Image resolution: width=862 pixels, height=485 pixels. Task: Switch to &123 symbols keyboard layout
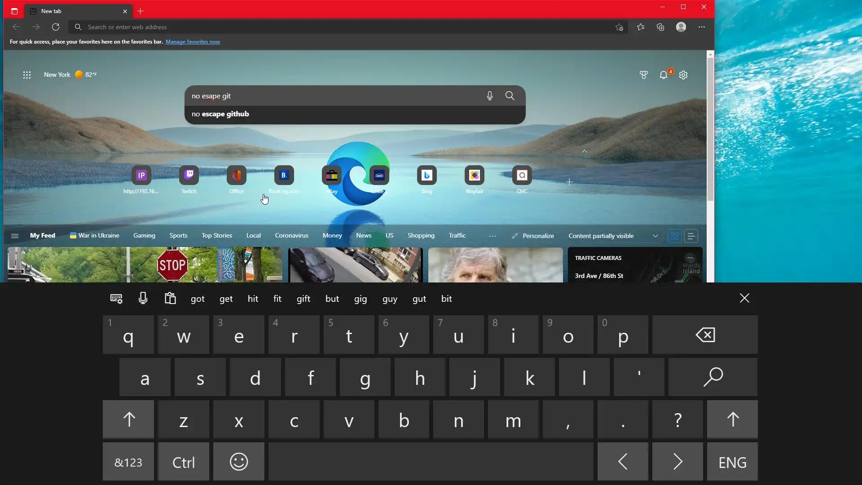pyautogui.click(x=128, y=462)
